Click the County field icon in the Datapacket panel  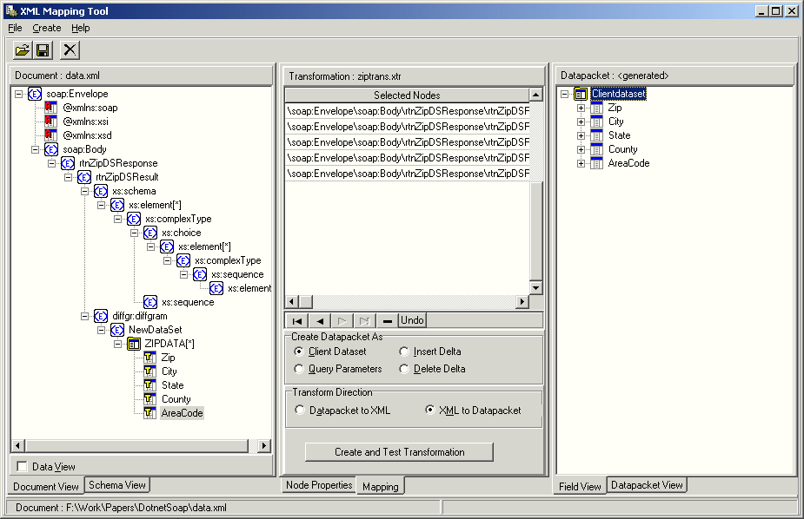click(596, 149)
